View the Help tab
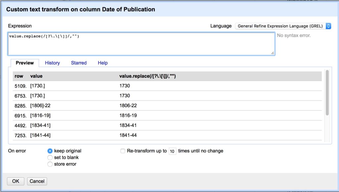Image resolution: width=339 pixels, height=192 pixels. click(103, 63)
